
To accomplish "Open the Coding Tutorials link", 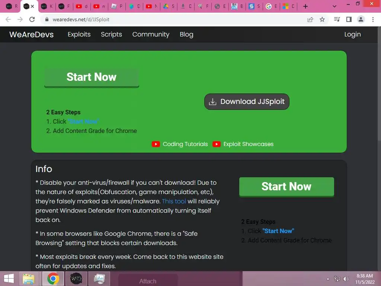I will tap(185, 144).
